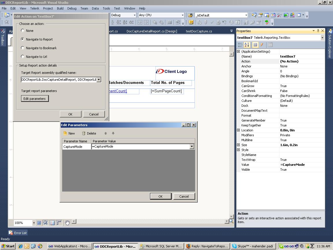Choose Navigate to Bookmark radio button
Image resolution: width=333 pixels, height=250 pixels.
[x=23, y=48]
